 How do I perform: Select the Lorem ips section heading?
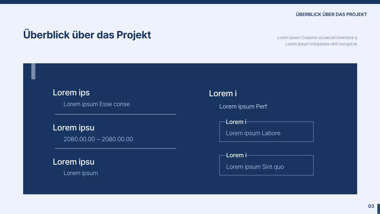pos(71,92)
